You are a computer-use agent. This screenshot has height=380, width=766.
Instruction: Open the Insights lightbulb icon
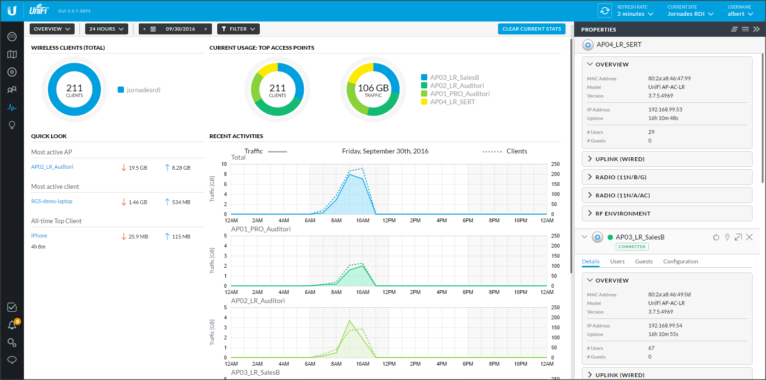(12, 125)
